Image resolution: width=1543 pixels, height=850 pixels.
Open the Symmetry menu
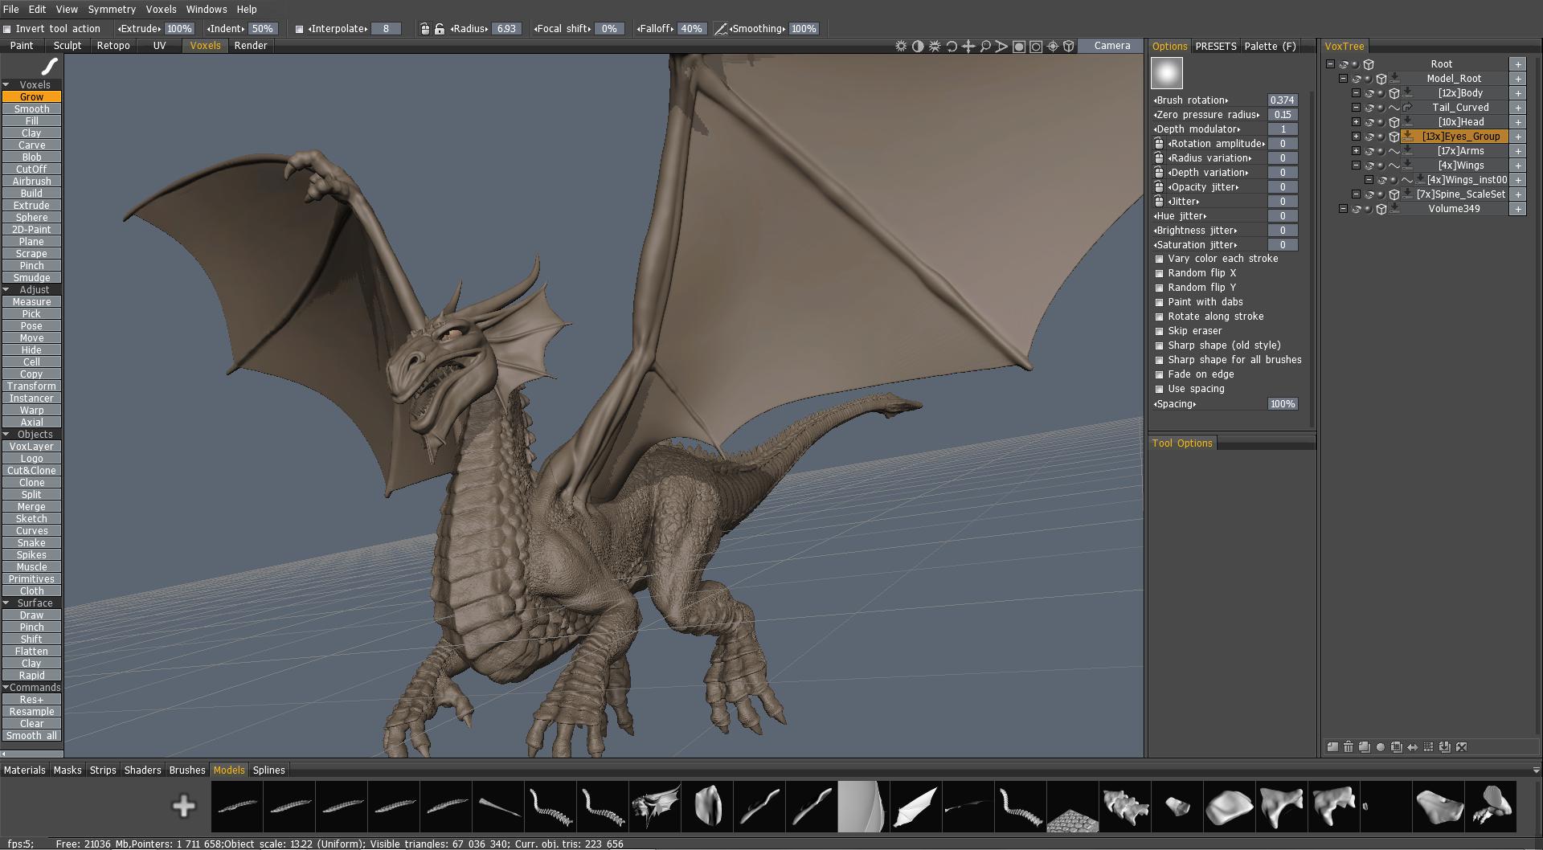pyautogui.click(x=112, y=10)
